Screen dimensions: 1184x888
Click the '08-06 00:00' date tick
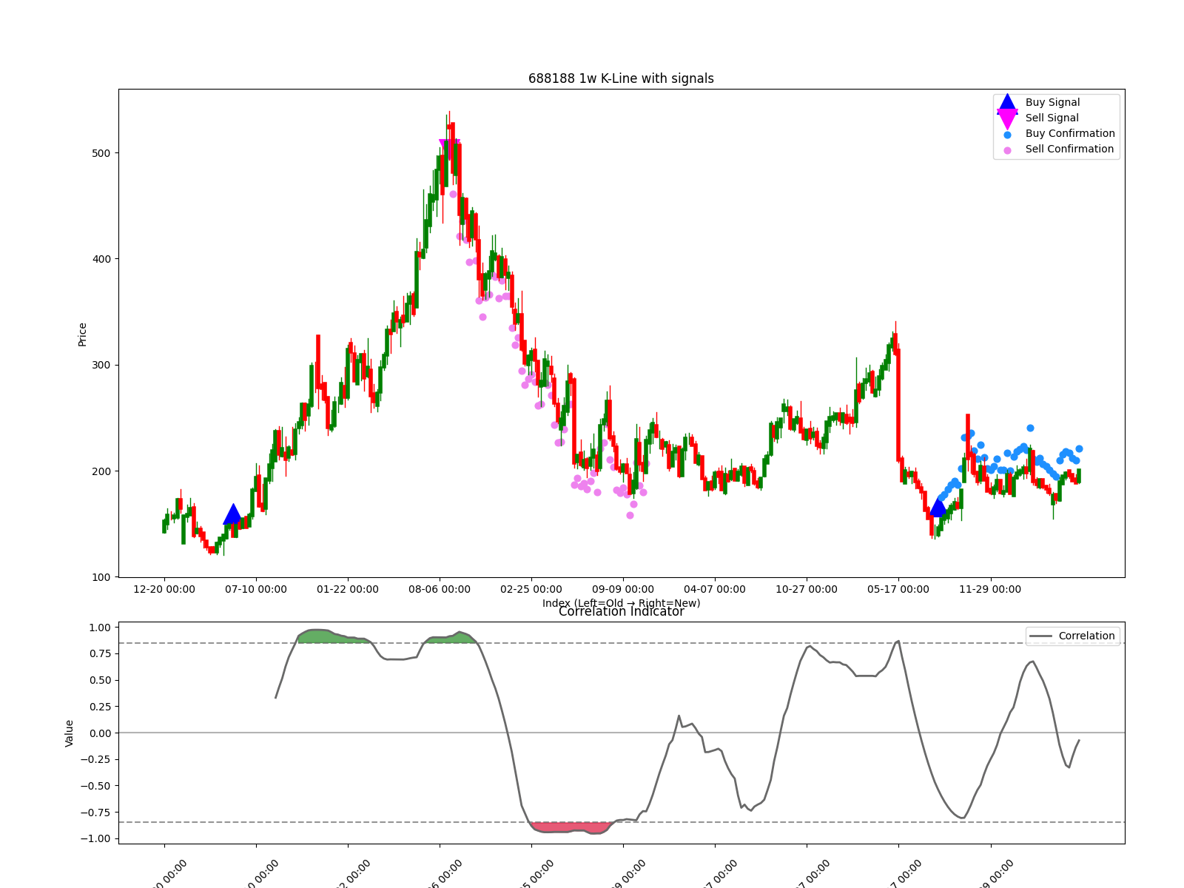[440, 589]
